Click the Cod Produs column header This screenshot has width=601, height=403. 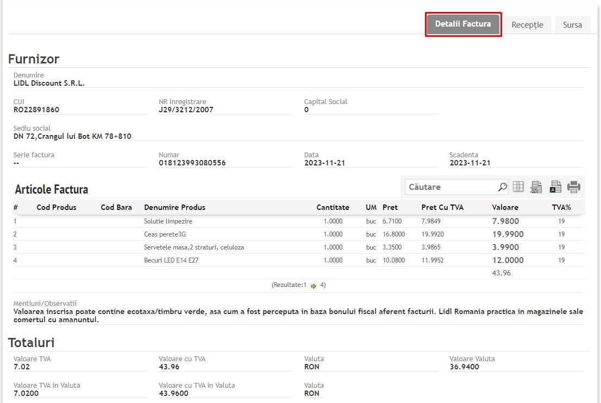[57, 207]
